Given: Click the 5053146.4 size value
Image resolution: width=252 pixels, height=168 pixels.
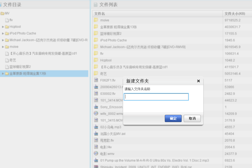Looking at the screenshot, I should pyautogui.click(x=232, y=74).
